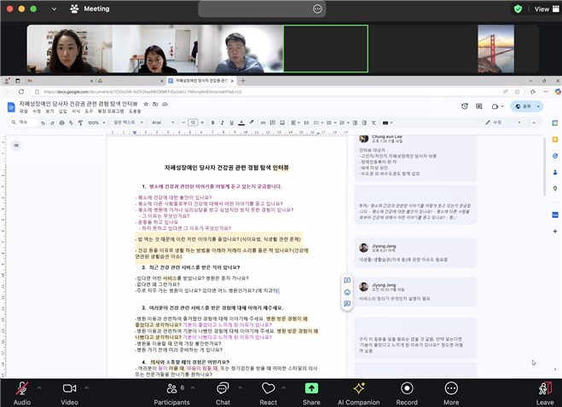The image size is (562, 407).
Task: Click the Golden Gate Bridge participant thumbnail
Action: tap(495, 49)
